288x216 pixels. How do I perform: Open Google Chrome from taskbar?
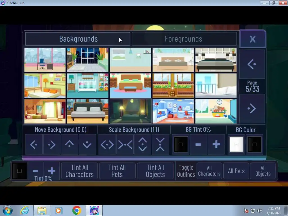click(76, 210)
